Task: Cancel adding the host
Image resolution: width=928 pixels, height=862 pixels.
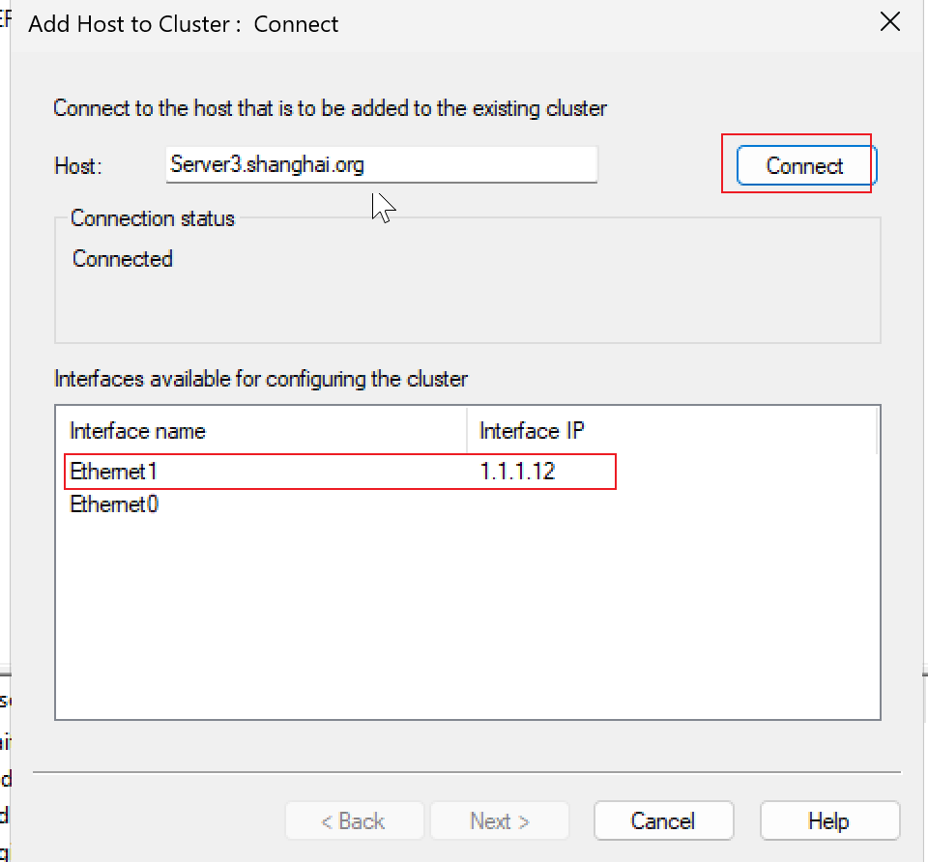Action: (663, 820)
